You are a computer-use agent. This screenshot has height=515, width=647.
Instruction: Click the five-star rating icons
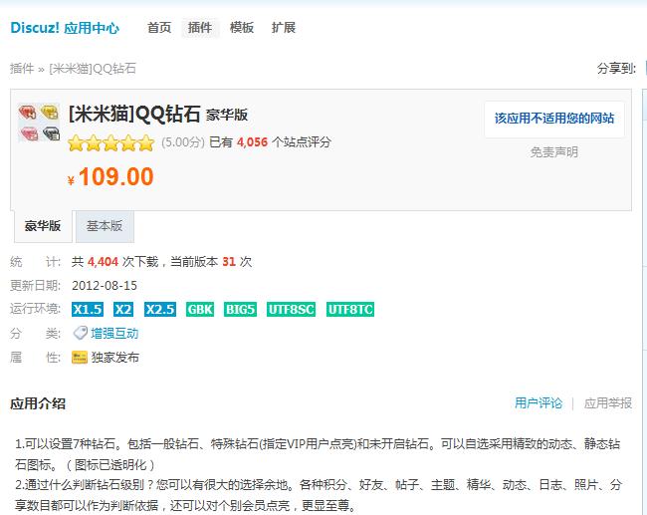pyautogui.click(x=111, y=143)
